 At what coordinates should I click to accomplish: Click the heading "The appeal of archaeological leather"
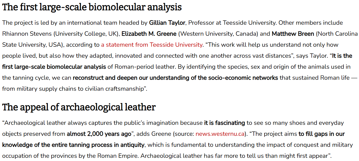point(79,107)
